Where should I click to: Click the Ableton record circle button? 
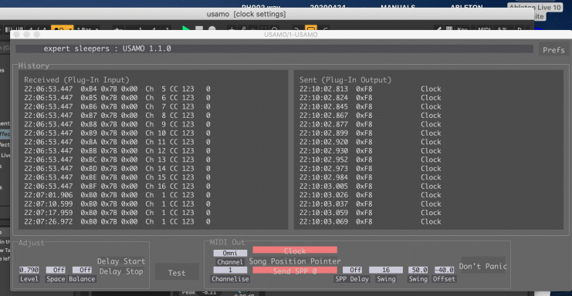(212, 29)
